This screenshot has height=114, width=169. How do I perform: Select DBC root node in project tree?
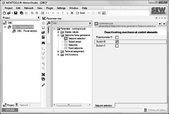tap(10, 23)
